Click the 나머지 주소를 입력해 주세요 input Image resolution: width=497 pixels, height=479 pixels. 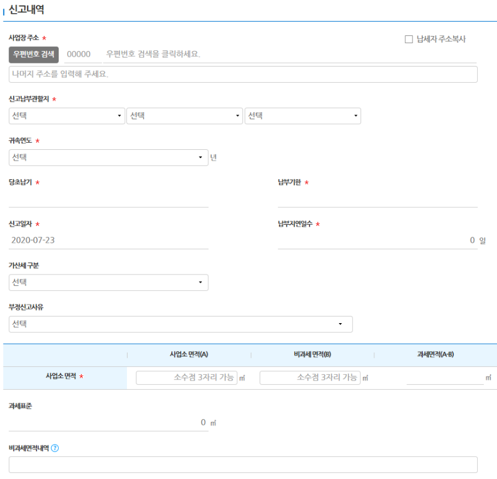pos(243,74)
